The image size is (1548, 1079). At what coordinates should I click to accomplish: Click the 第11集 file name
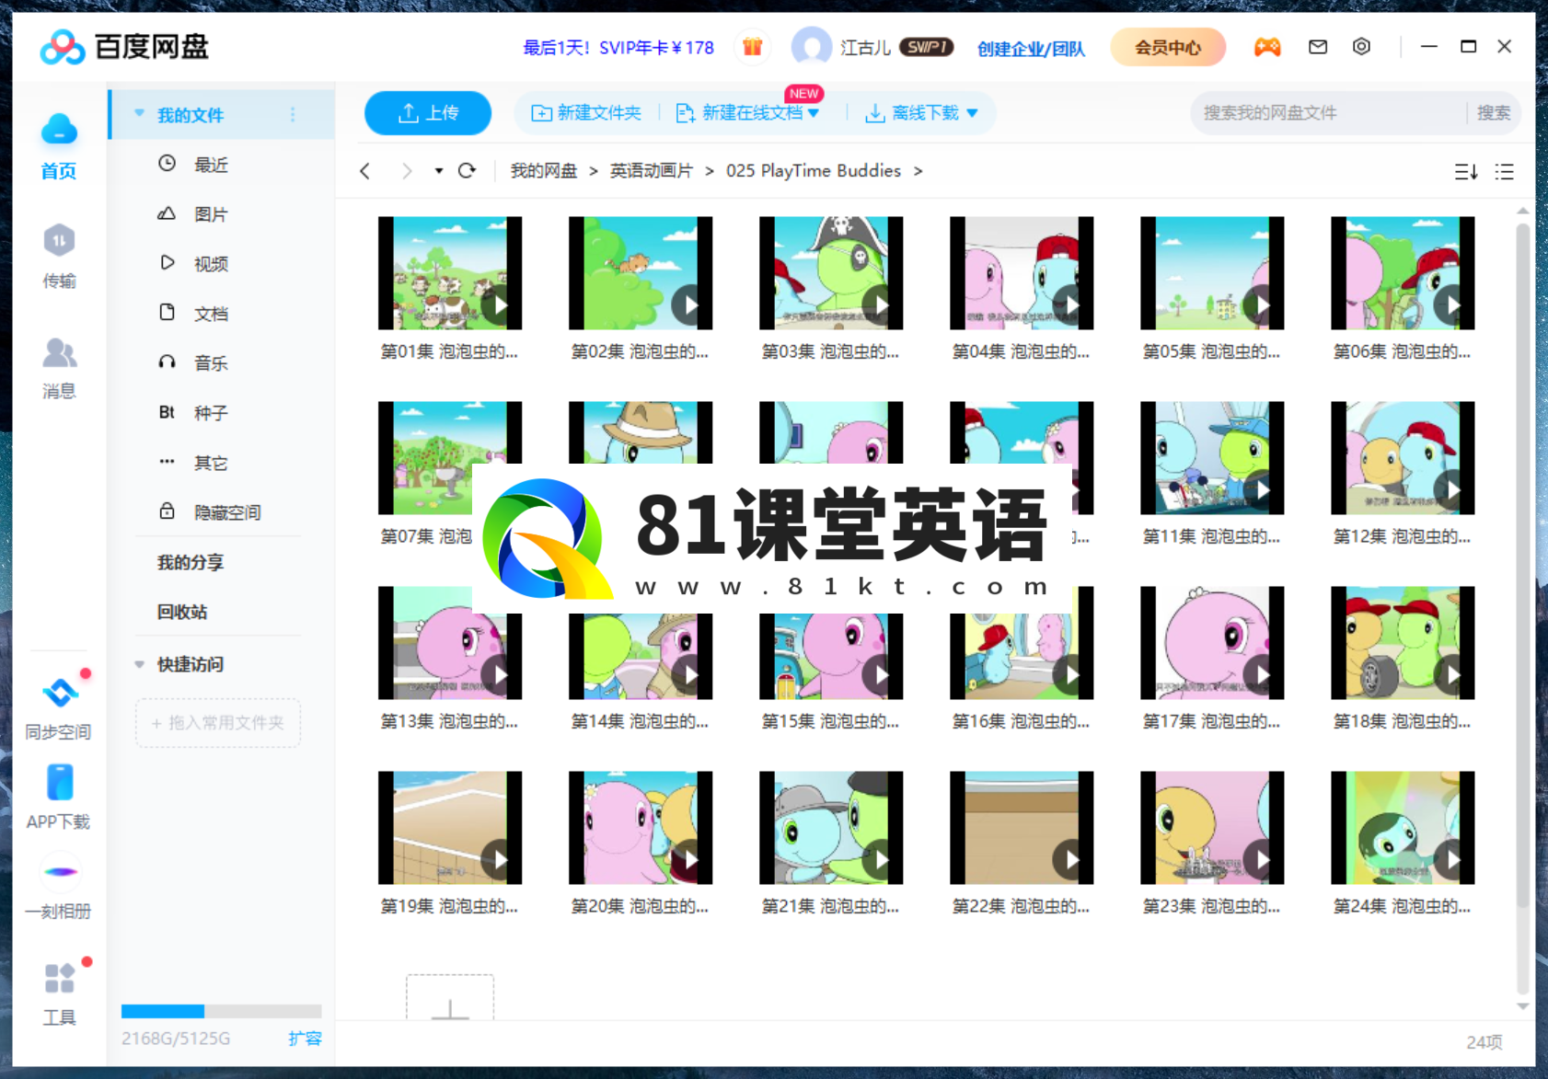(1211, 537)
